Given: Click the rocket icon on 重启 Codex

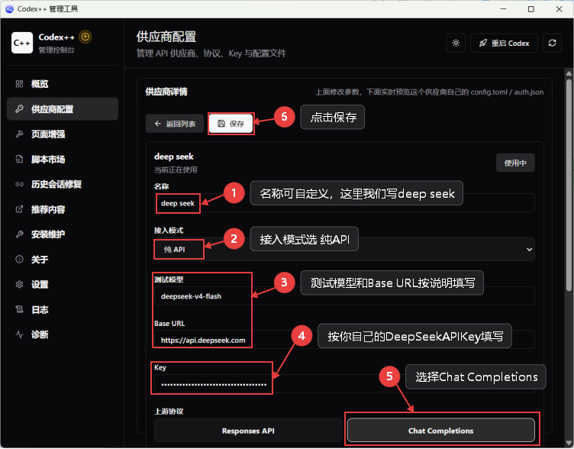Looking at the screenshot, I should pos(483,44).
